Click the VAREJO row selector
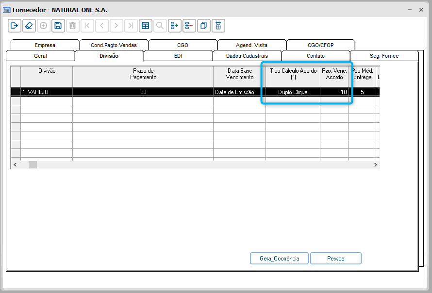The image size is (432, 293). tap(16, 92)
